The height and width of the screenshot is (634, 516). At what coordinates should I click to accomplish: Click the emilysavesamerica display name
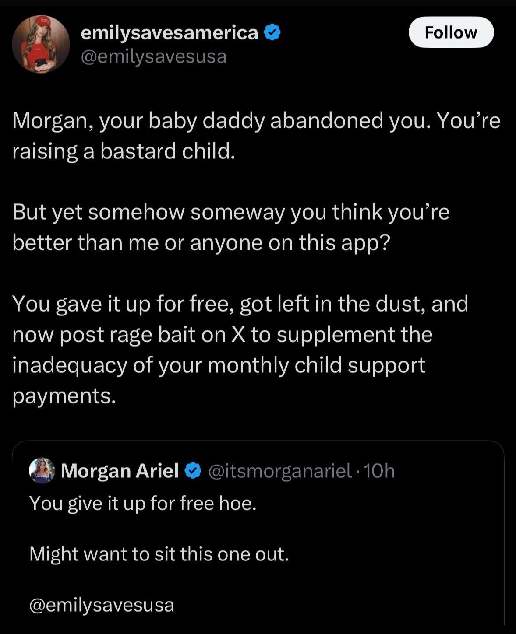pos(170,33)
